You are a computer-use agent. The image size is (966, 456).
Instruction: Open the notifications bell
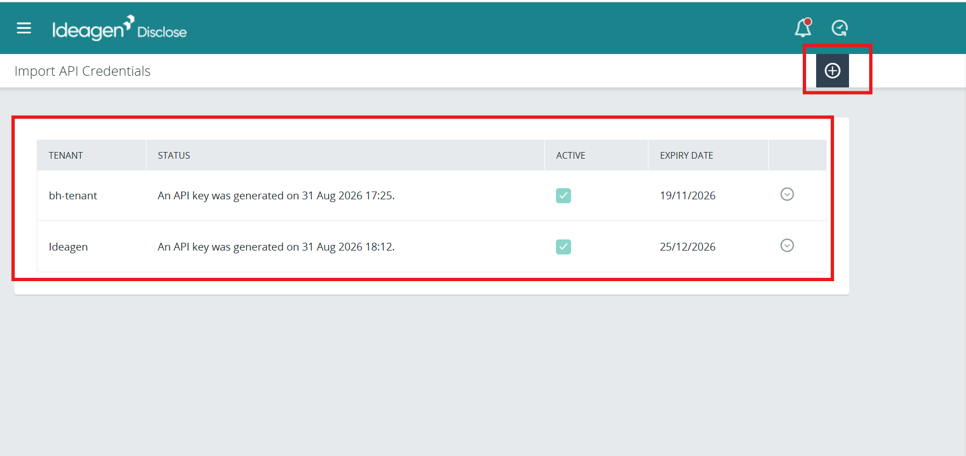coord(803,27)
